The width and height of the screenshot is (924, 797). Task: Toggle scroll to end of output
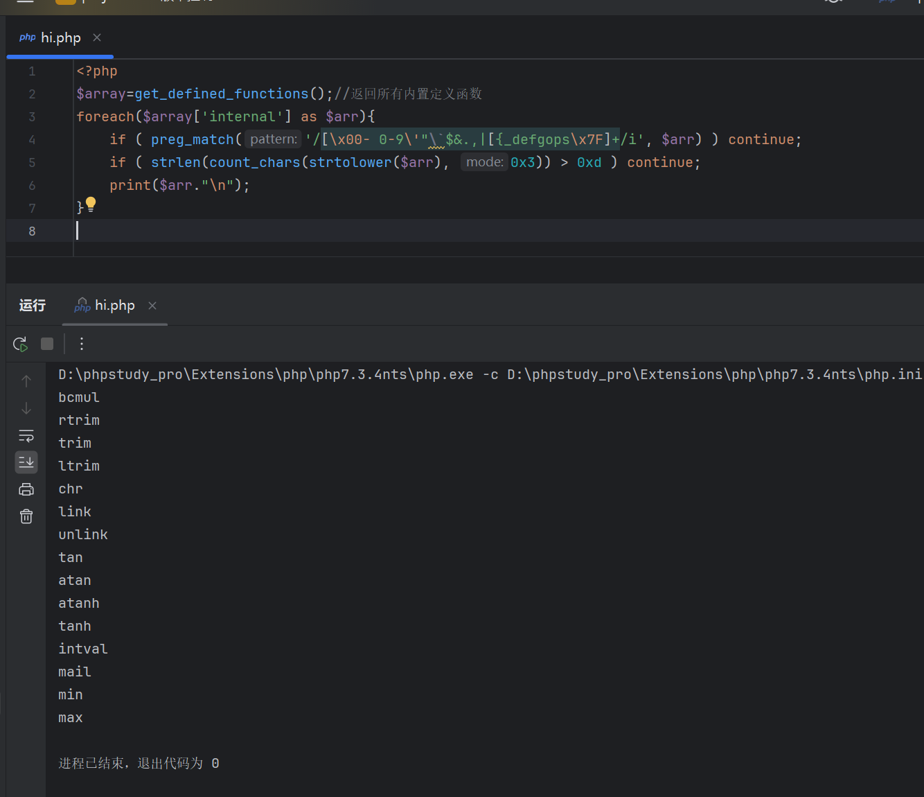[x=26, y=462]
